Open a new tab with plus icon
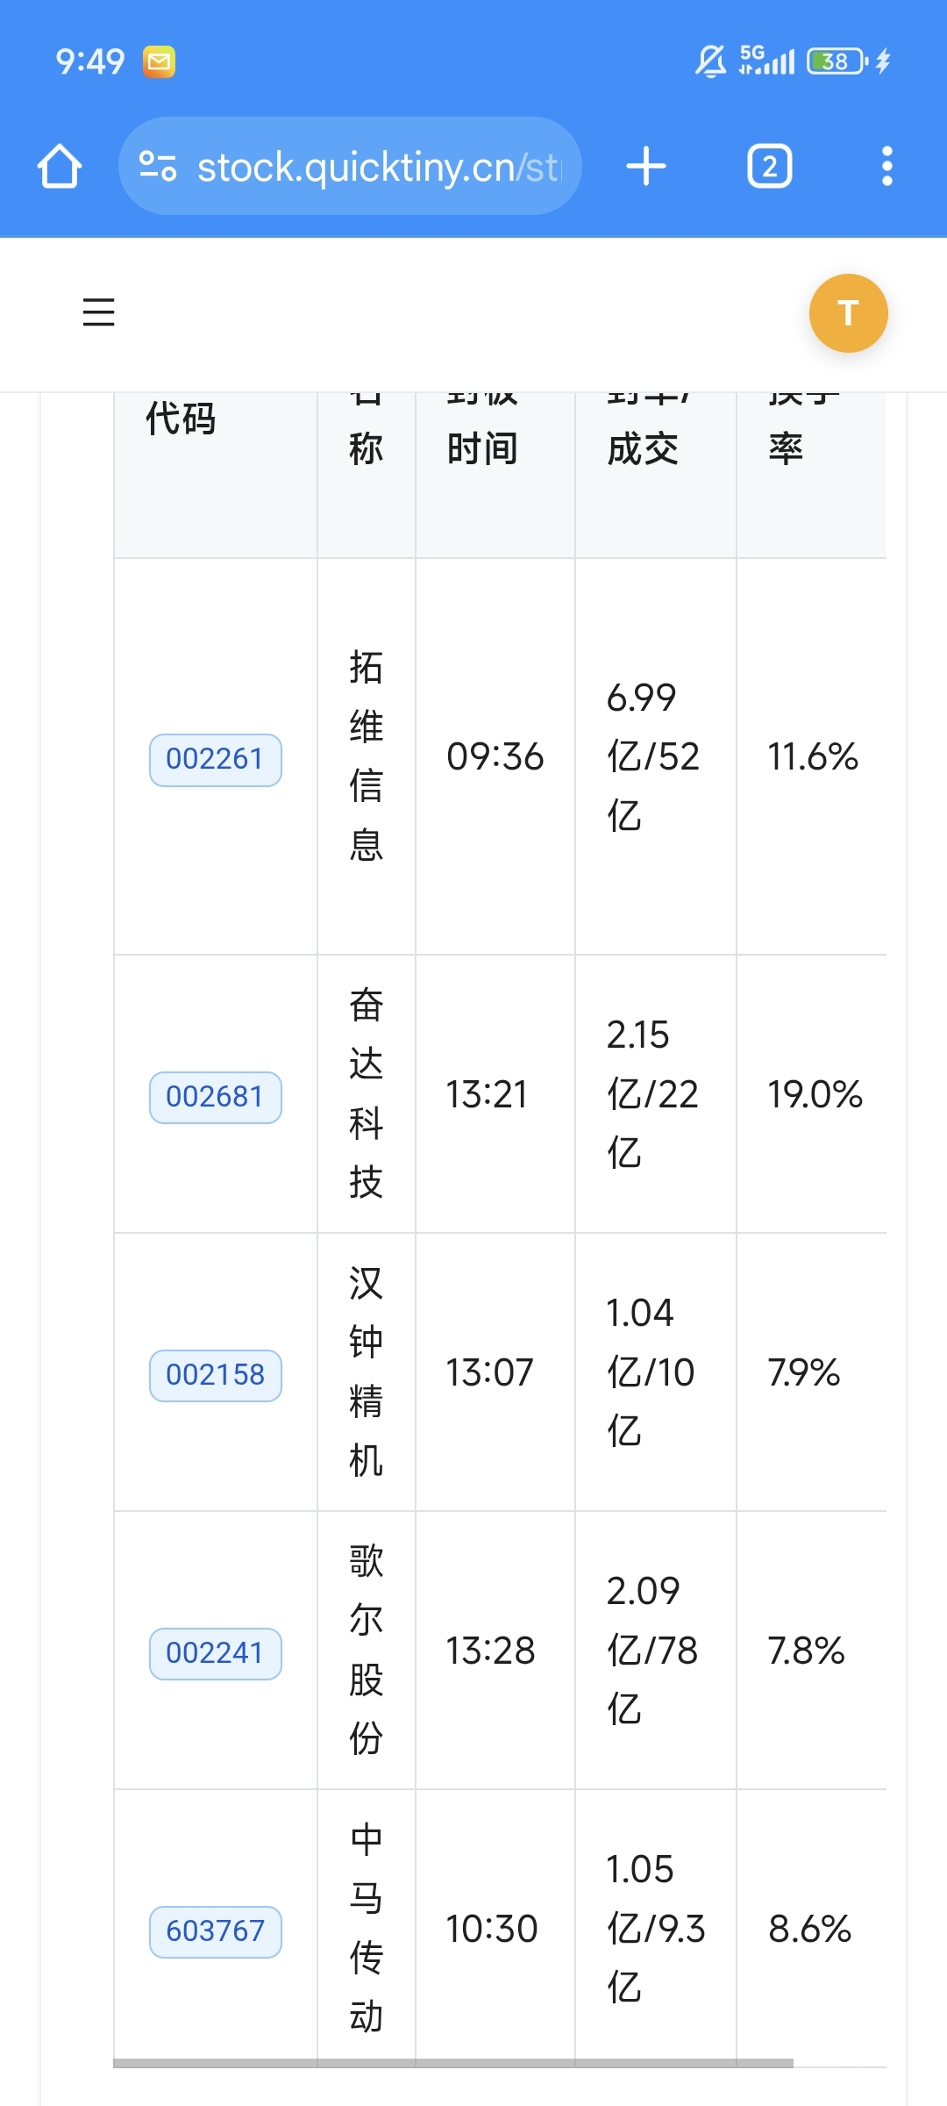Screen dimensions: 947x2106 (x=646, y=167)
